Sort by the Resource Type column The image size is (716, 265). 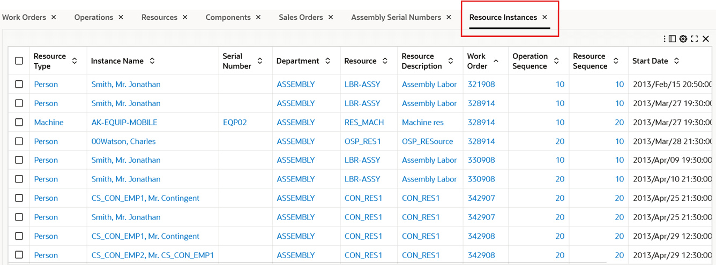pyautogui.click(x=74, y=61)
